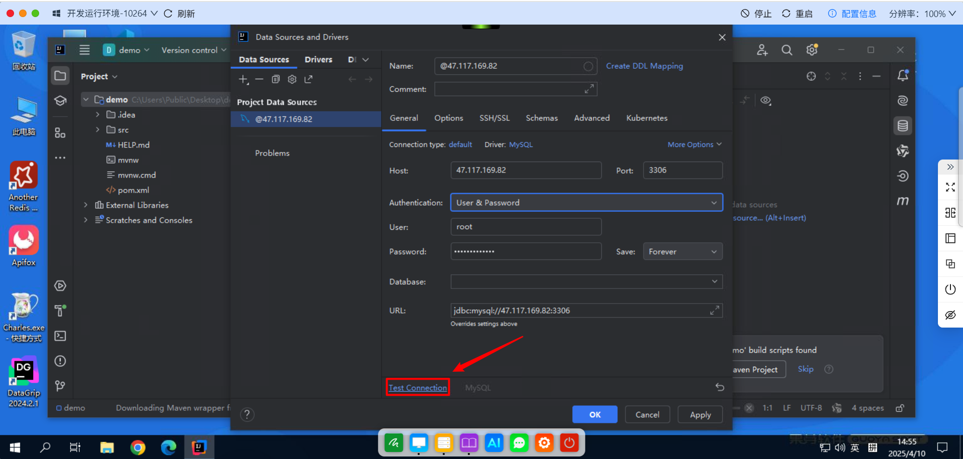The width and height of the screenshot is (963, 459).
Task: Open the Git tool window icon
Action: click(60, 386)
